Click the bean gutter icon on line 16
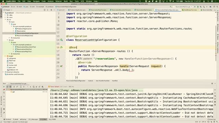Viewport: 219px width, 123px height. (61, 47)
